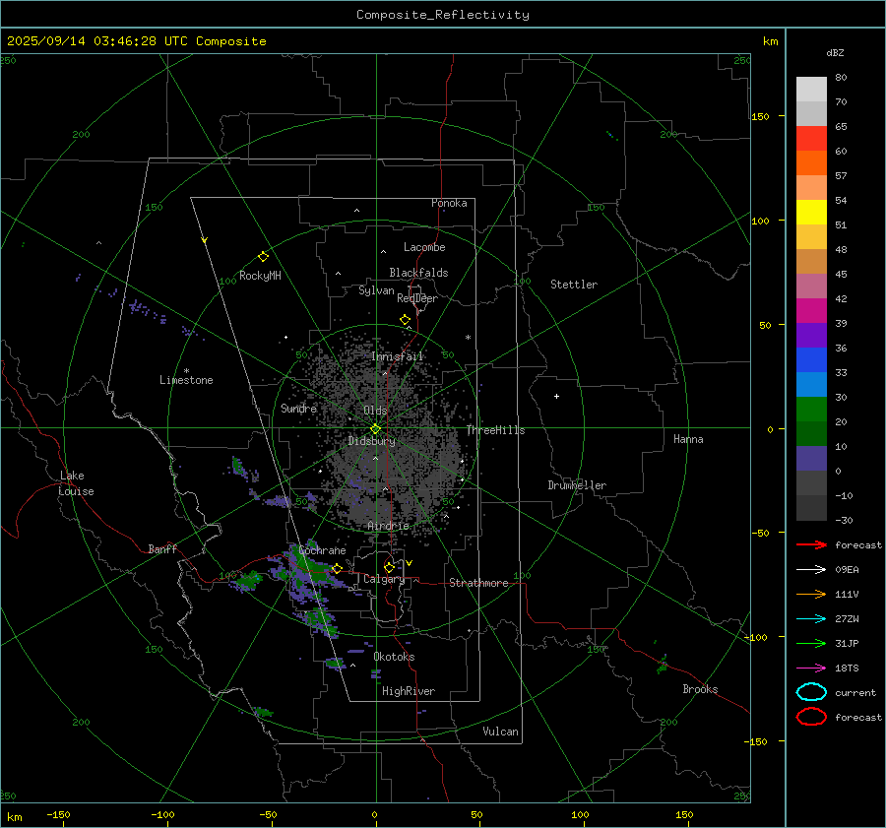The height and width of the screenshot is (828, 886).
Task: Click the 18TS legend text
Action: point(847,669)
